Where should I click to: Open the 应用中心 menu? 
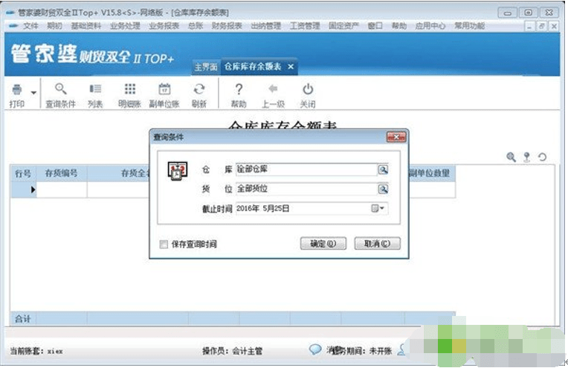(x=430, y=26)
